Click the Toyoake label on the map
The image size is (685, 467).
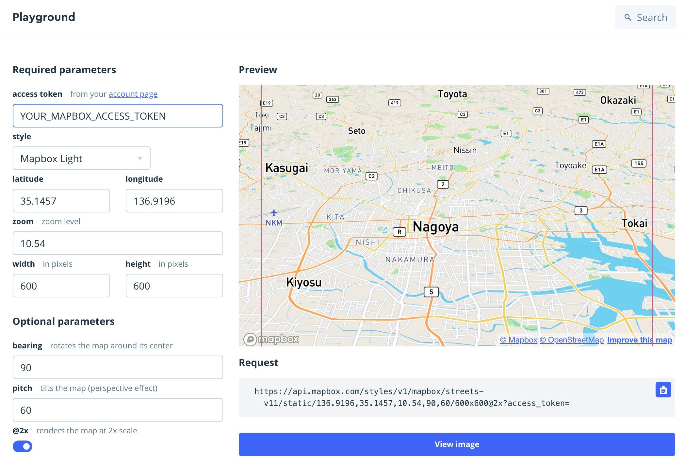(570, 165)
